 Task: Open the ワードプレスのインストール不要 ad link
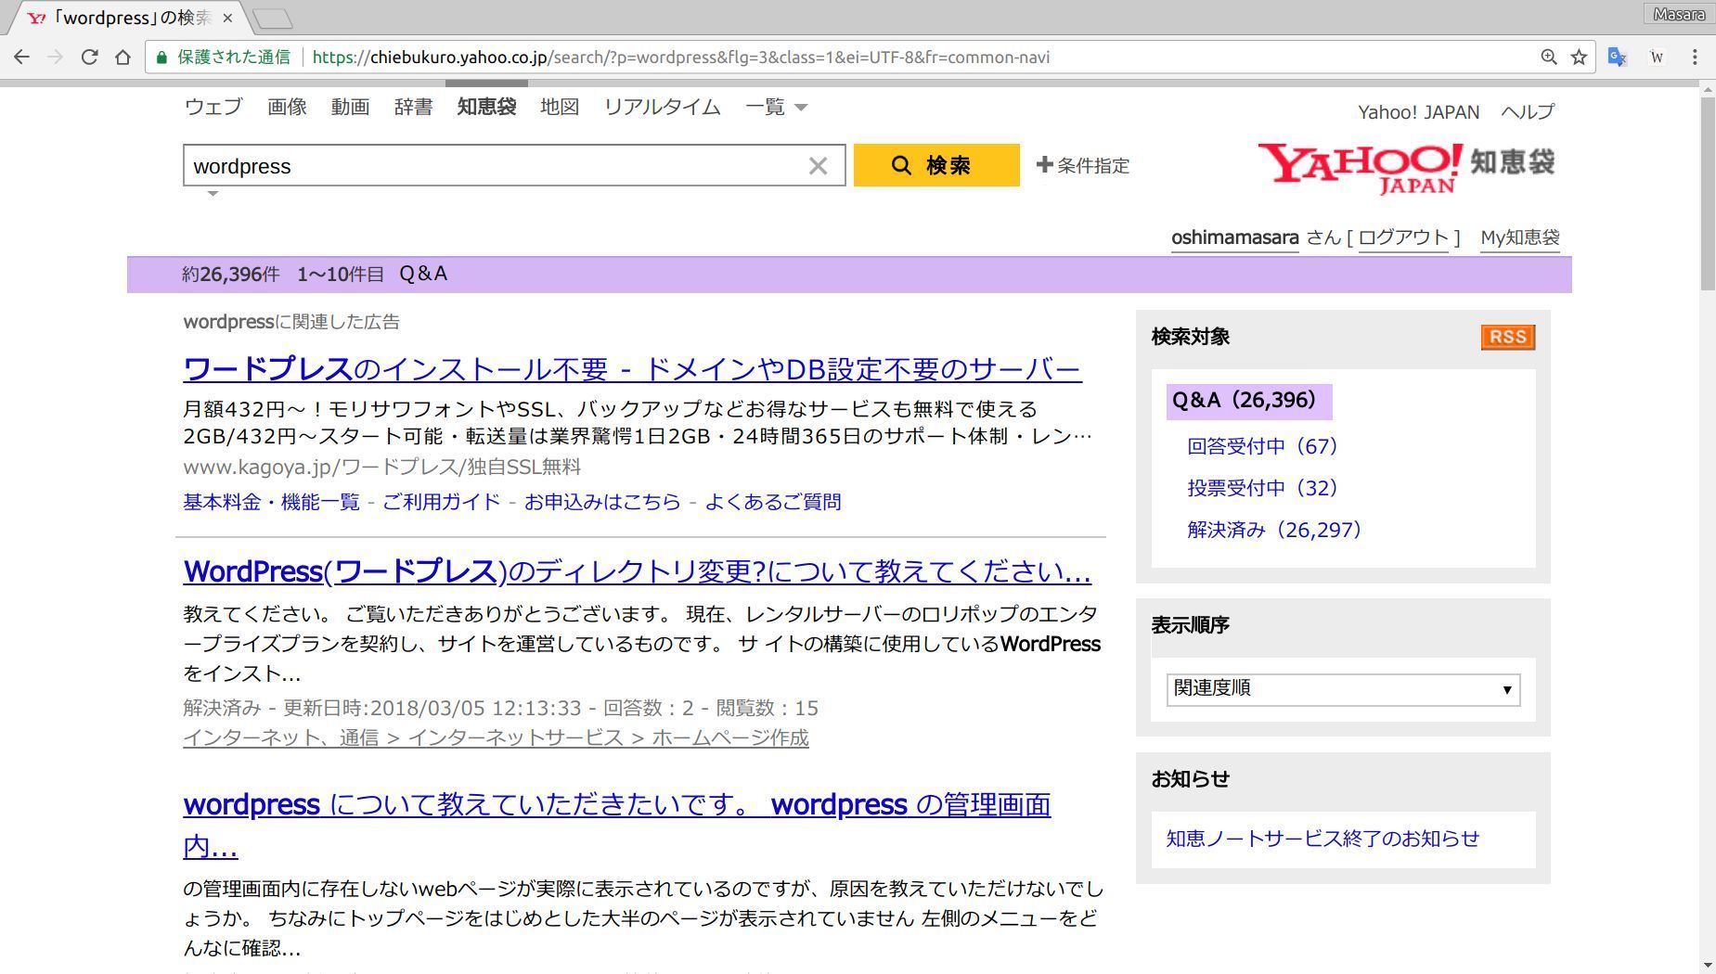click(632, 369)
